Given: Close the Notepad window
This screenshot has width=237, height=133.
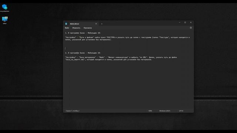Looking at the screenshot, I should tap(191, 23).
